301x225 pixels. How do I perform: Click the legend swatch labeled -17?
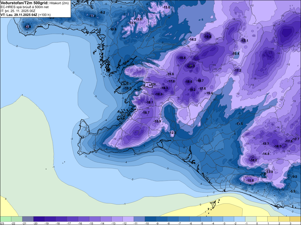pos(72,219)
